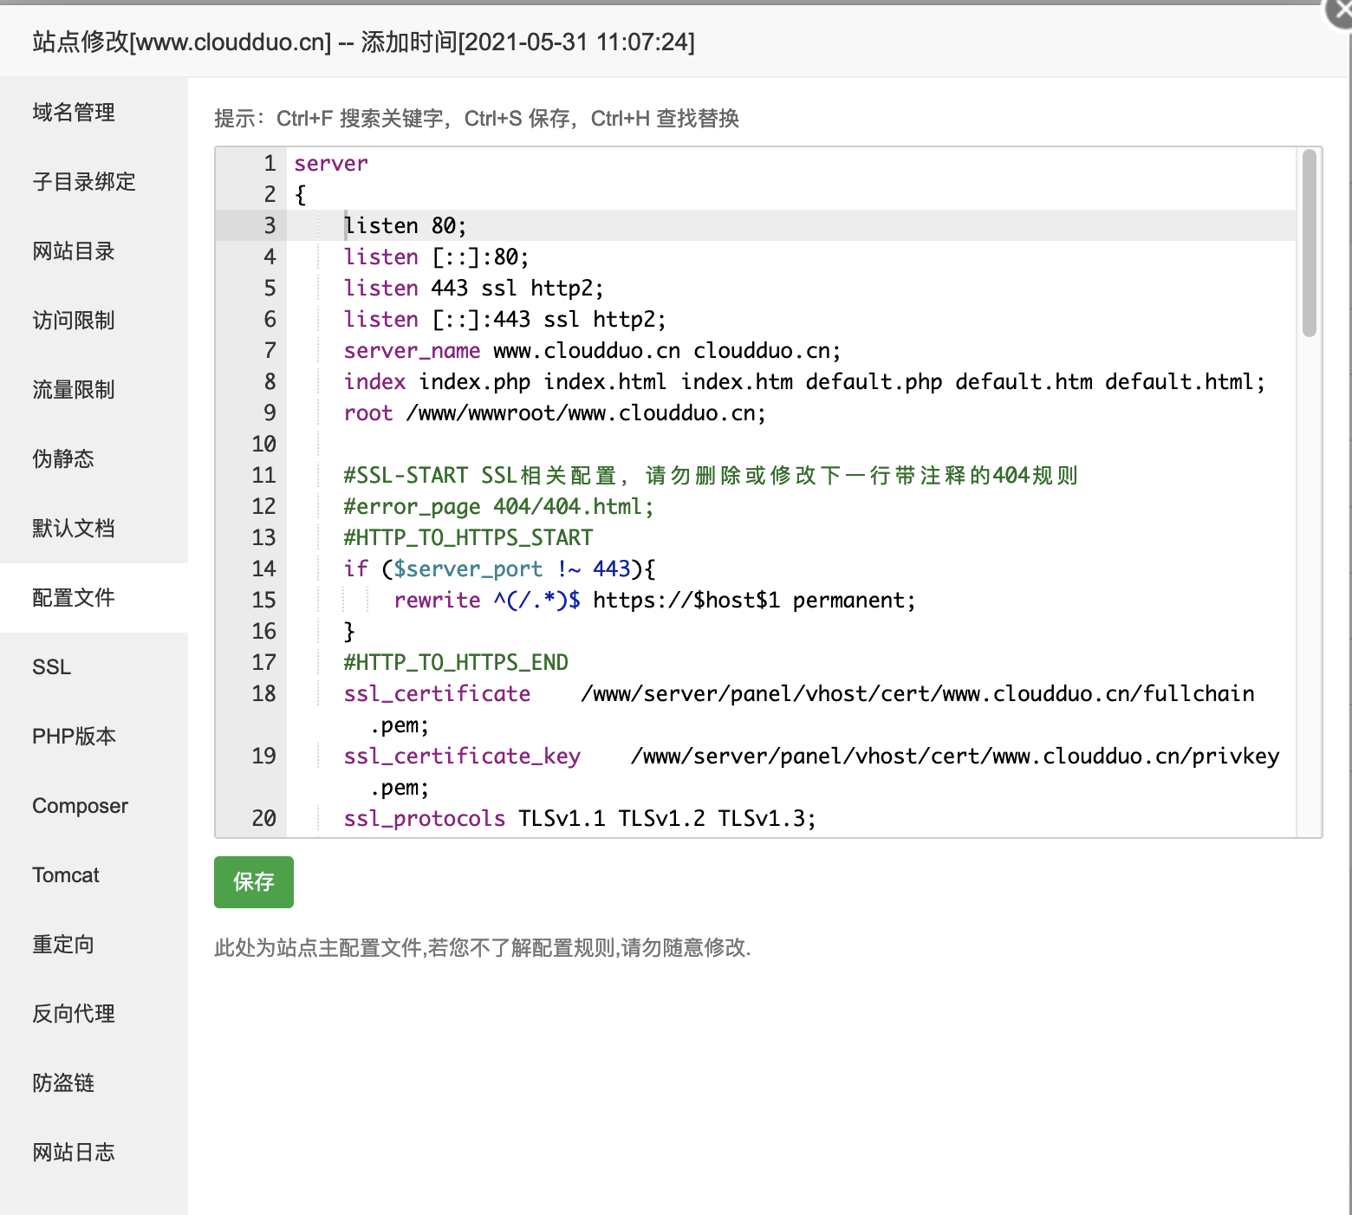Open the 反向代理 tab
1352x1215 pixels.
point(94,1014)
